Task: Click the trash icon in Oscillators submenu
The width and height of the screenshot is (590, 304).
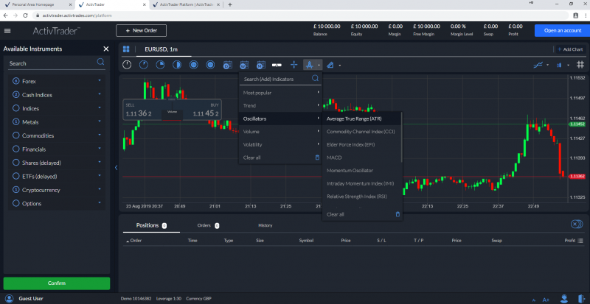Action: pyautogui.click(x=398, y=214)
